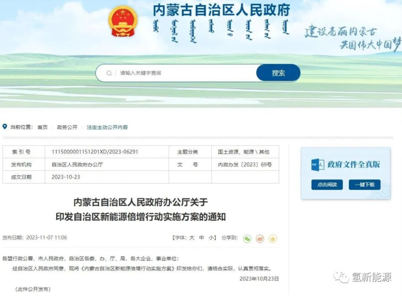Viewport: 402px width, 298px height.
Task: Click the 一键下载 download button
Action: (x=364, y=185)
